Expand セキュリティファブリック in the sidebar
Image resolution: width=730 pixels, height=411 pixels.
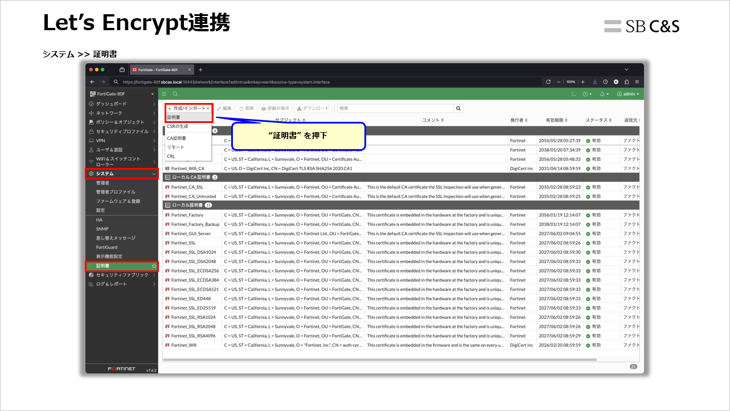[122, 275]
